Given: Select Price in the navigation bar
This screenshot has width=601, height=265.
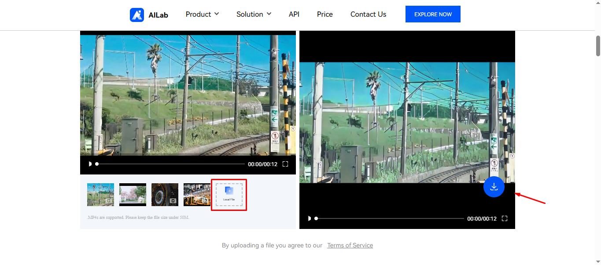Looking at the screenshot, I should pyautogui.click(x=324, y=14).
